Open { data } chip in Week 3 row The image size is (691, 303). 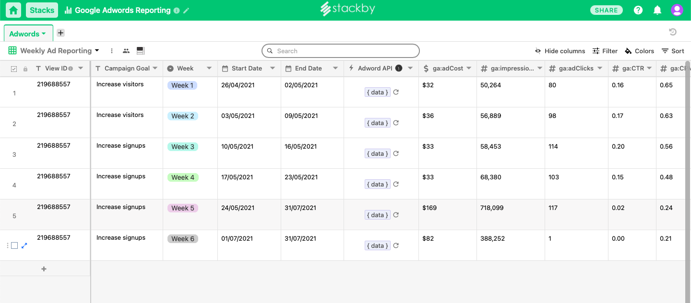click(x=377, y=153)
